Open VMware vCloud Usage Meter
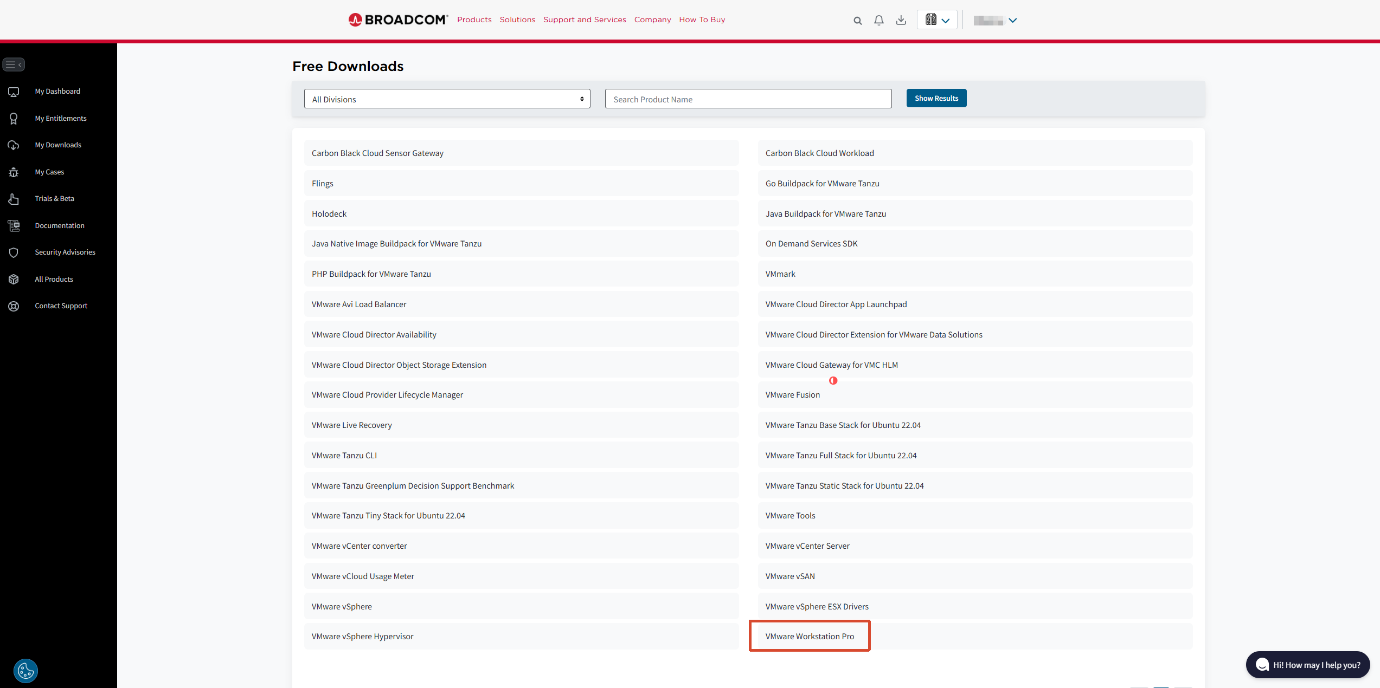This screenshot has width=1380, height=688. [x=522, y=576]
